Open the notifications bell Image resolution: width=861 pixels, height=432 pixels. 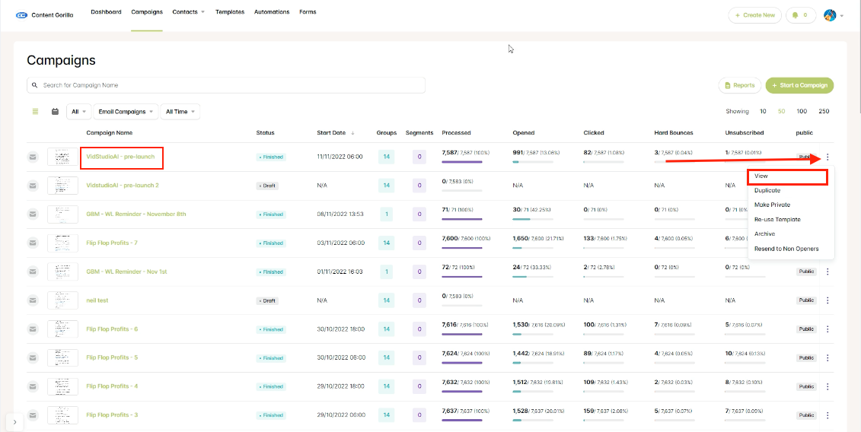pos(800,15)
